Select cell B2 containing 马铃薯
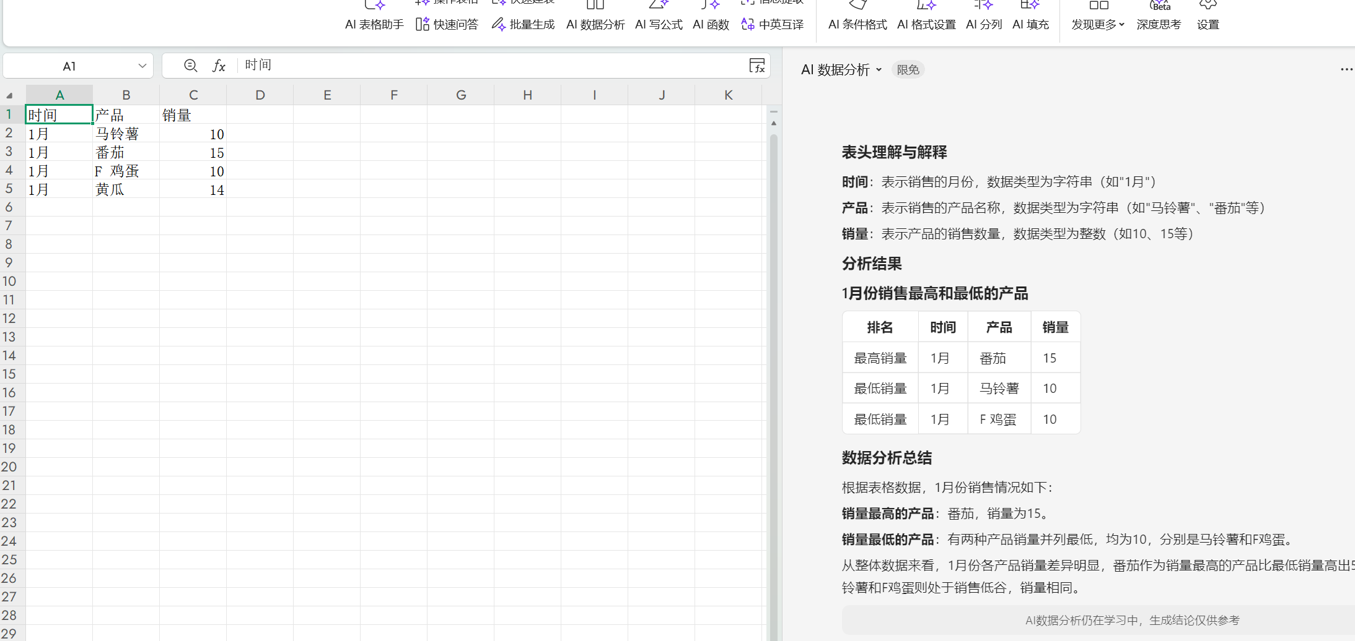Screen dimensions: 1355x641 point(126,133)
